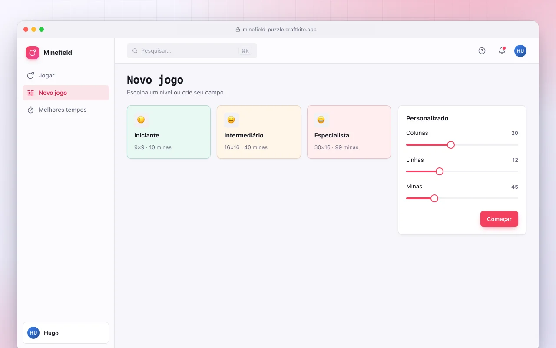Click the Intermediário neutral face icon
The width and height of the screenshot is (556, 348).
[231, 120]
